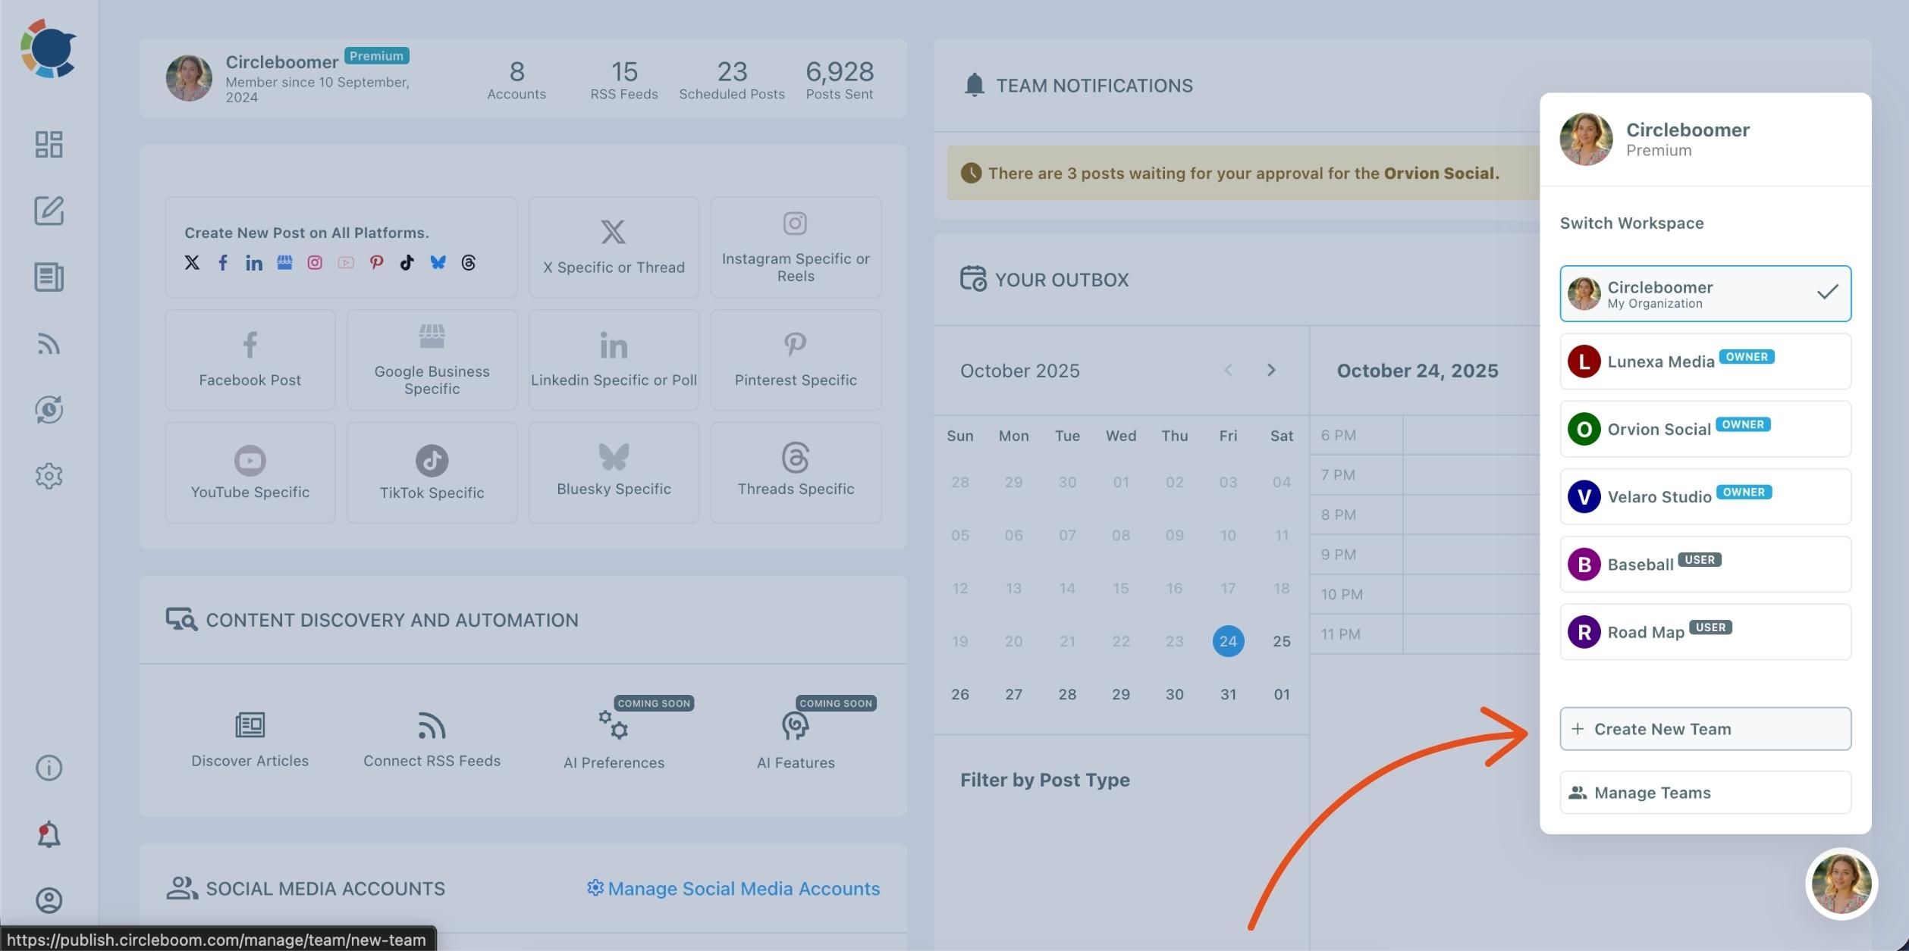Open the settings gear in sidebar
The width and height of the screenshot is (1909, 951).
point(49,476)
